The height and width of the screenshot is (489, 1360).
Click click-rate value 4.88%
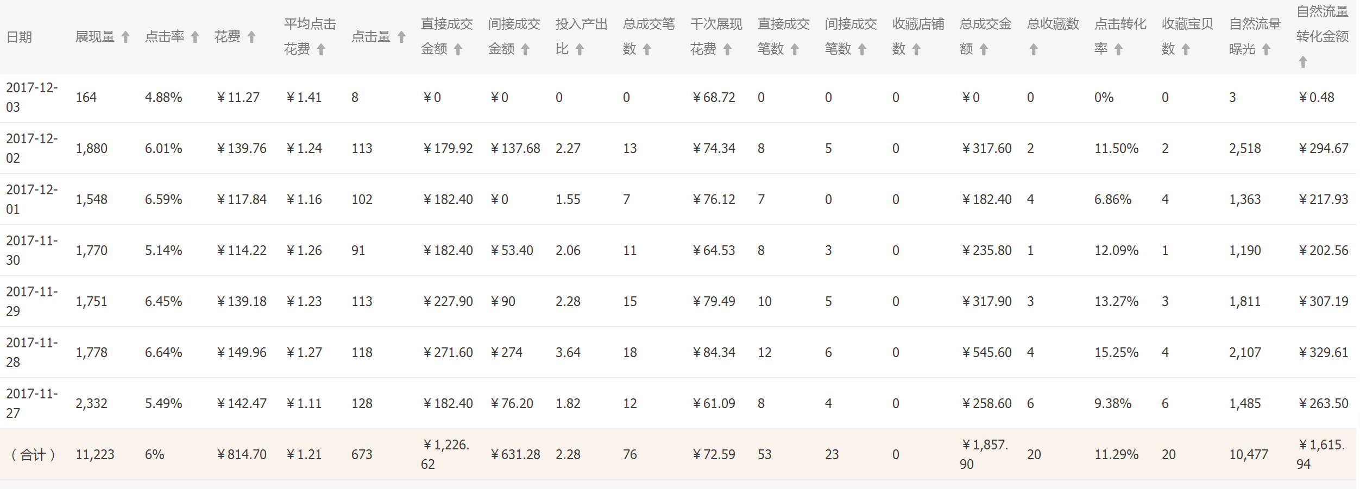[163, 97]
